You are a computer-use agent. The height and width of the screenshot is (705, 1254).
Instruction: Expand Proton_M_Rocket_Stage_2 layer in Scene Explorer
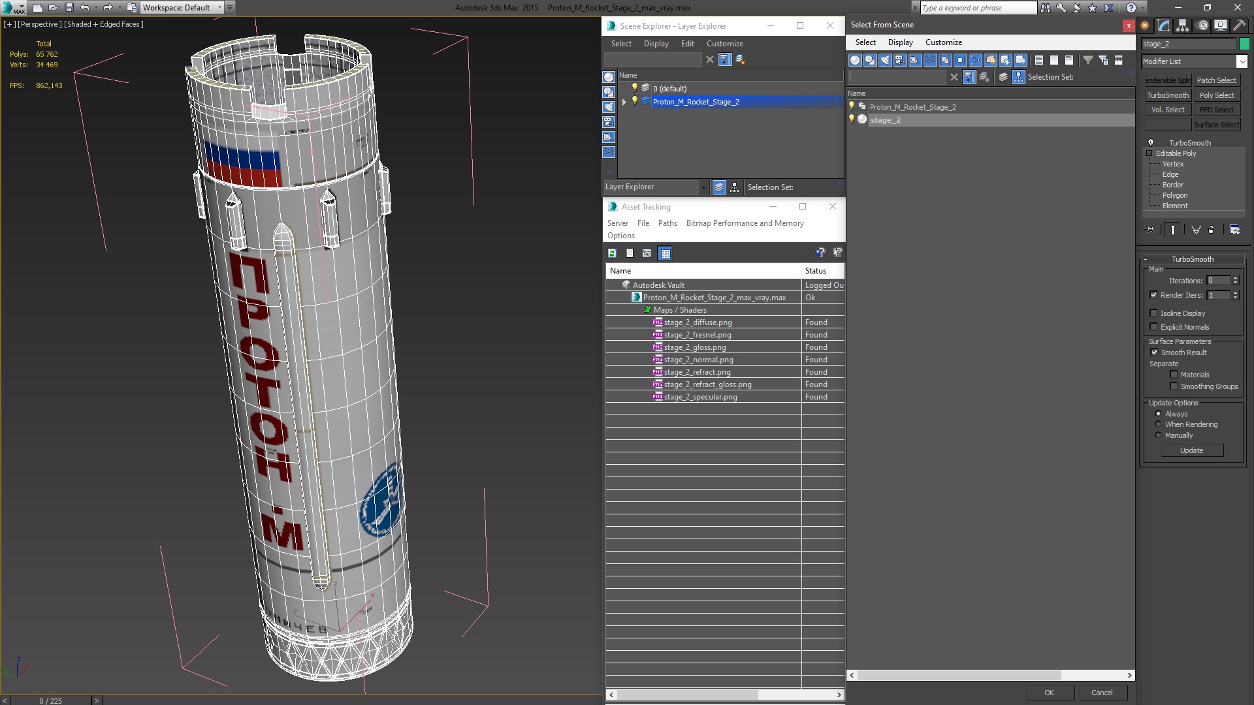point(624,102)
